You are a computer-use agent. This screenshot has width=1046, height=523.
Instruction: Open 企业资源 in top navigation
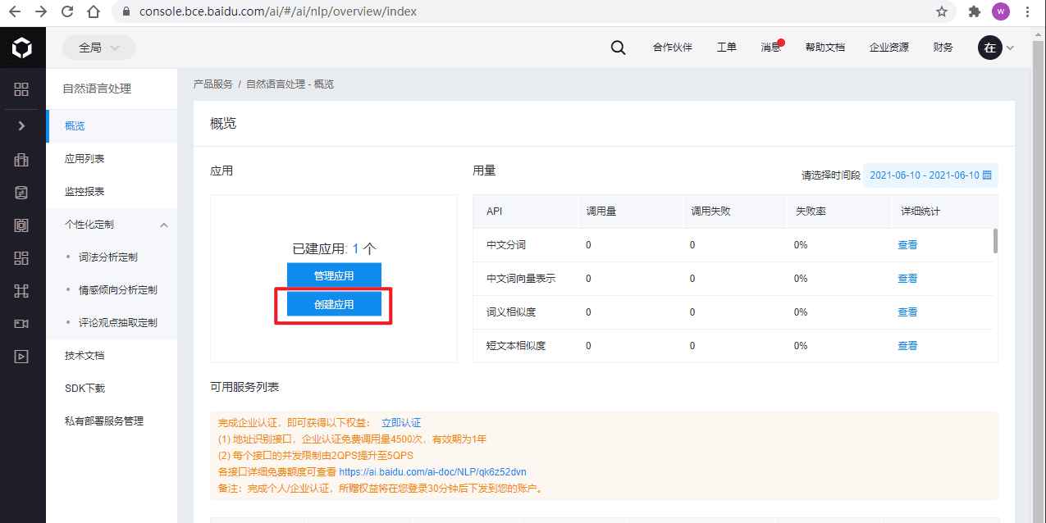click(889, 48)
